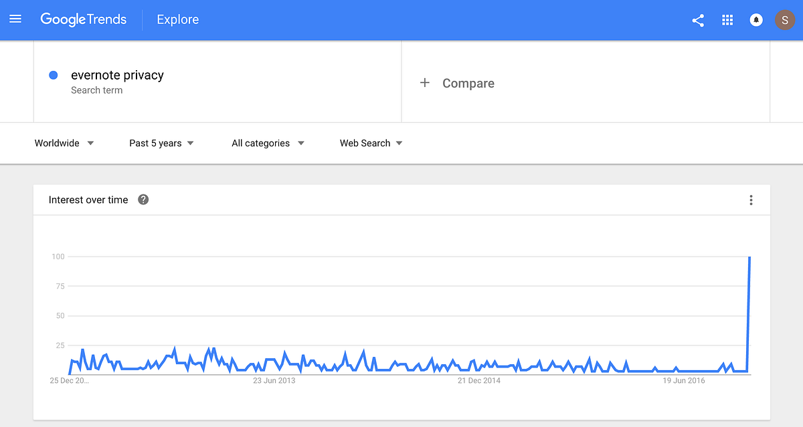Click the plus icon beside Compare
This screenshot has width=803, height=427.
pos(424,83)
